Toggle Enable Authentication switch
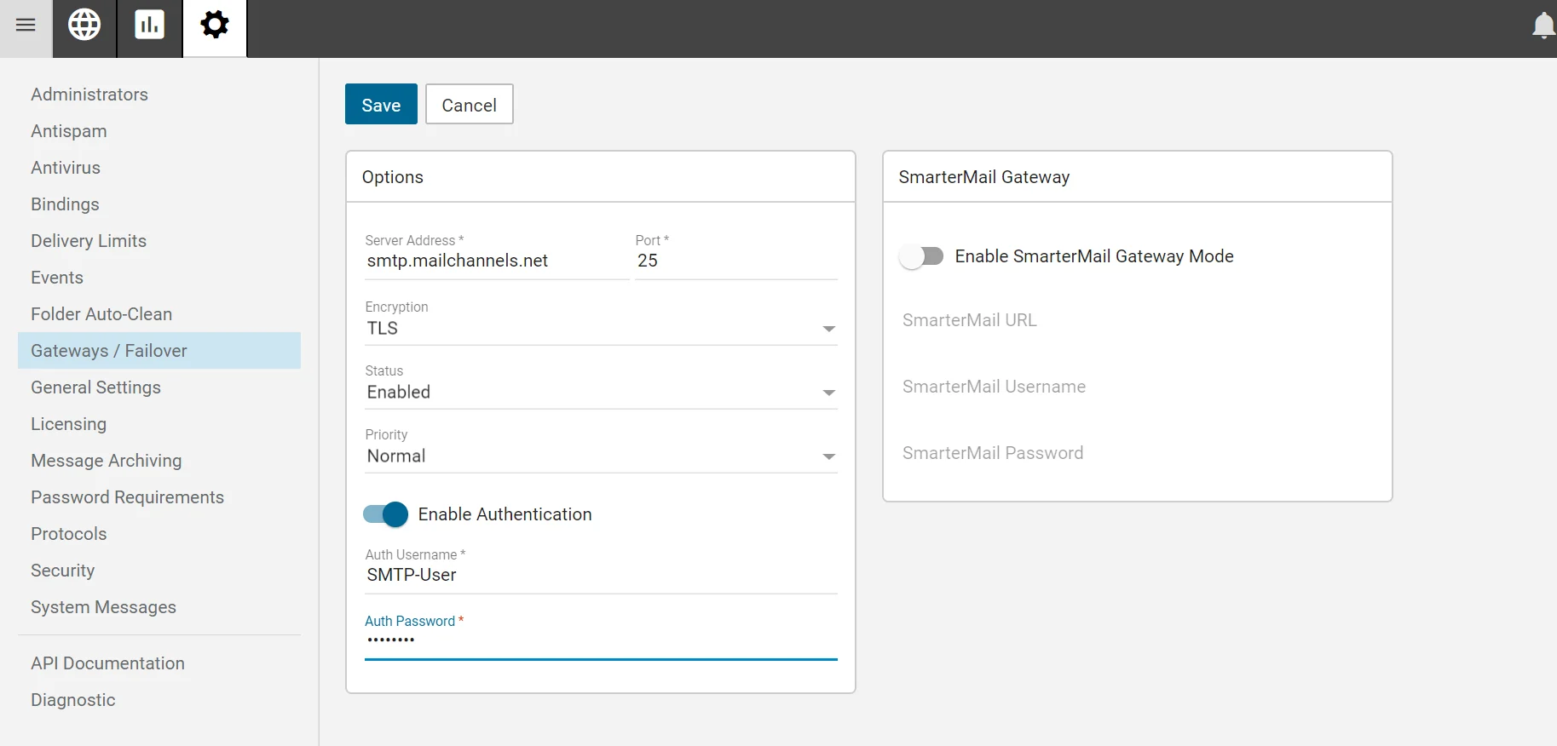 pos(385,514)
